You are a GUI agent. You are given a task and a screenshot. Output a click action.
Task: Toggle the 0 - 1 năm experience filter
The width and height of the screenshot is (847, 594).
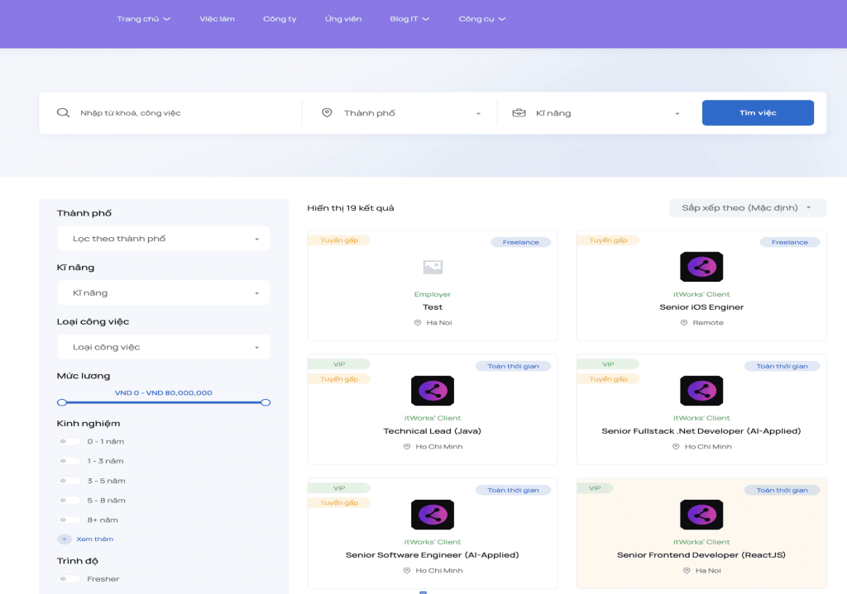point(68,441)
